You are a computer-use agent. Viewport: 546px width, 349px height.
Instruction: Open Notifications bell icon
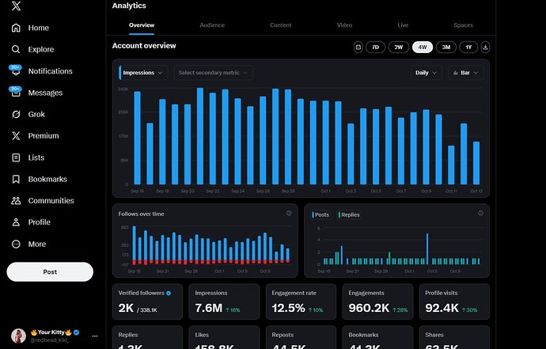(16, 71)
